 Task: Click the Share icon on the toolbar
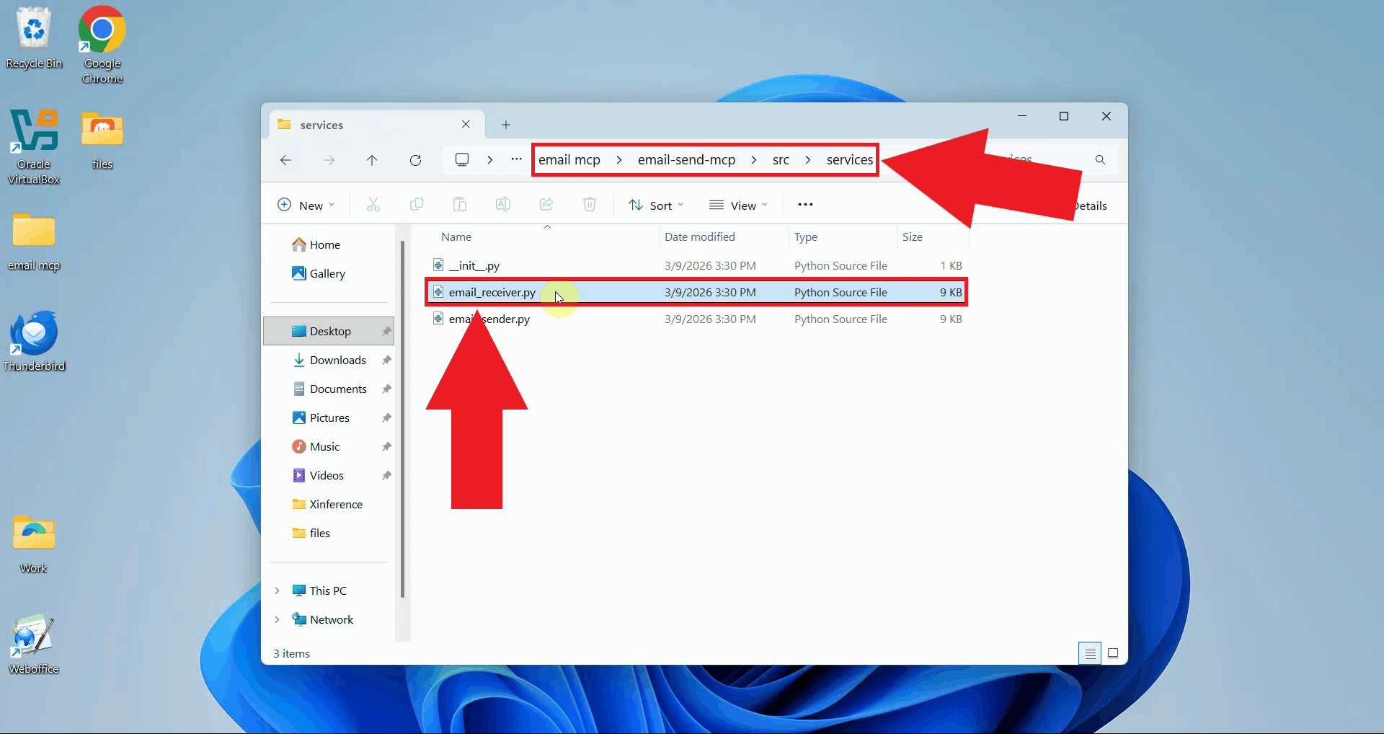tap(546, 205)
